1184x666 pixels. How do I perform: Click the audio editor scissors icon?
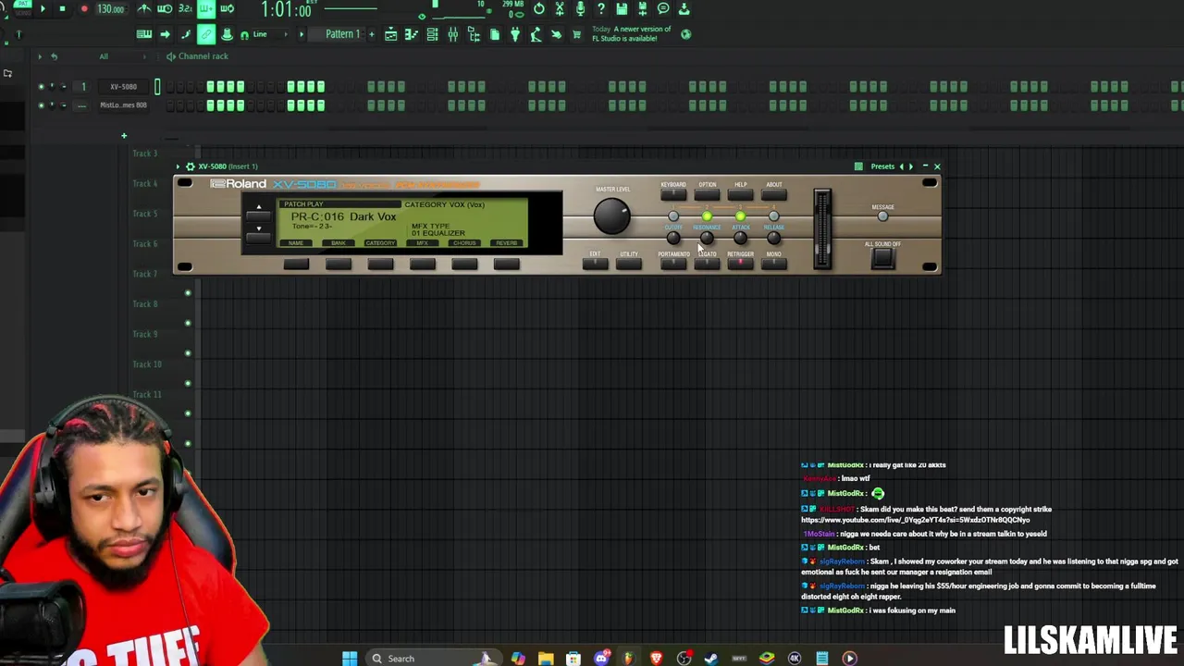pyautogui.click(x=560, y=9)
